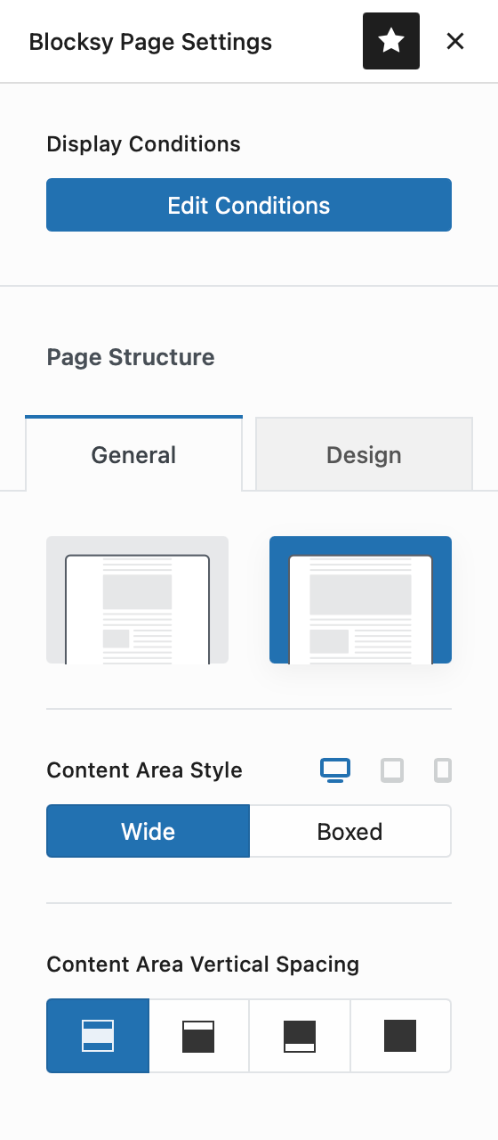Select second vertical spacing option icon

coord(199,1036)
